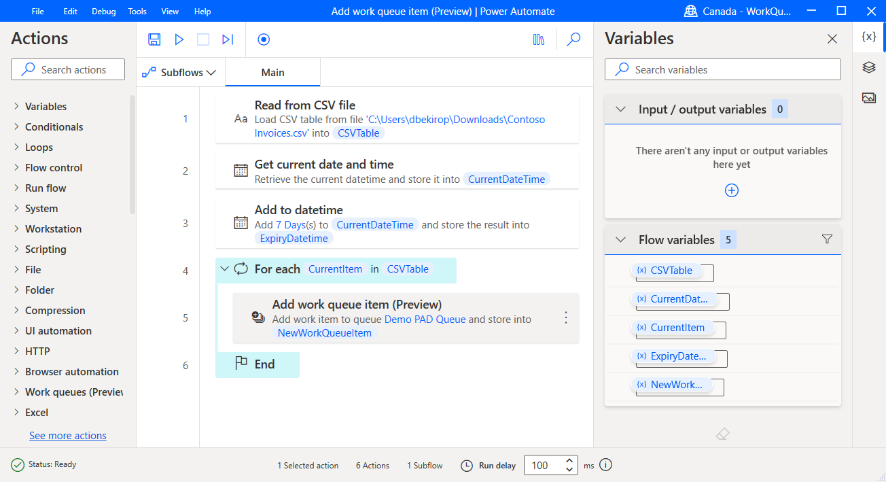Open the Images pane icon
This screenshot has height=482, width=886.
(868, 98)
